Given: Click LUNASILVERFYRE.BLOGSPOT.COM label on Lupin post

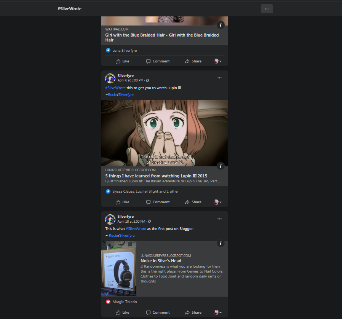Looking at the screenshot, I should pos(130,170).
